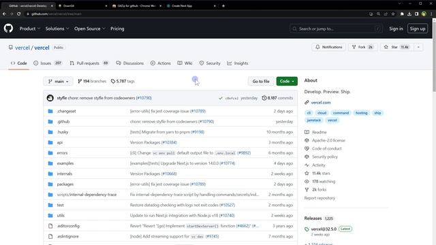Go back with browser back arrow
The width and height of the screenshot is (436, 245).
tap(4, 14)
